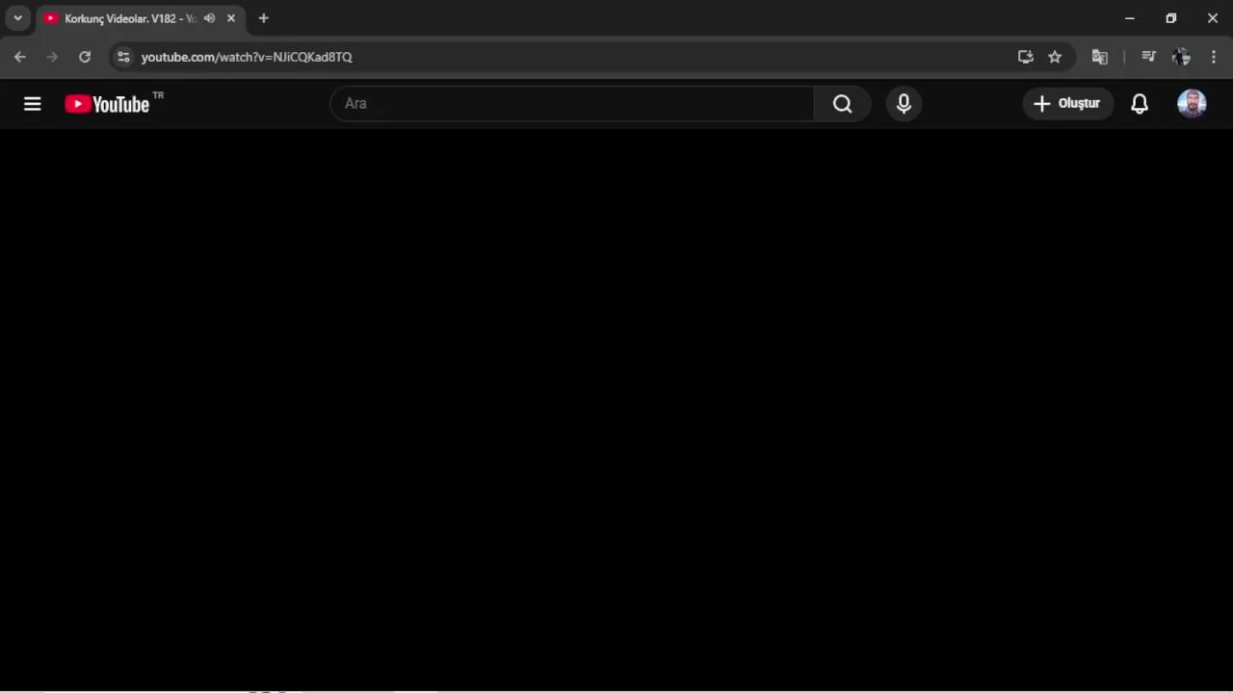This screenshot has width=1233, height=693.
Task: Open the YouTube account avatar menu
Action: tap(1192, 104)
